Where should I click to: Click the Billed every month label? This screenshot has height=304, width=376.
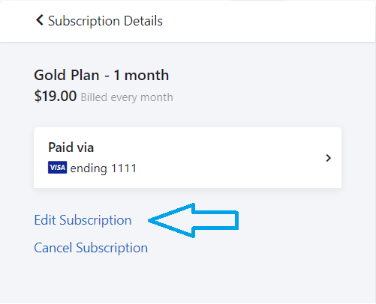coord(127,97)
